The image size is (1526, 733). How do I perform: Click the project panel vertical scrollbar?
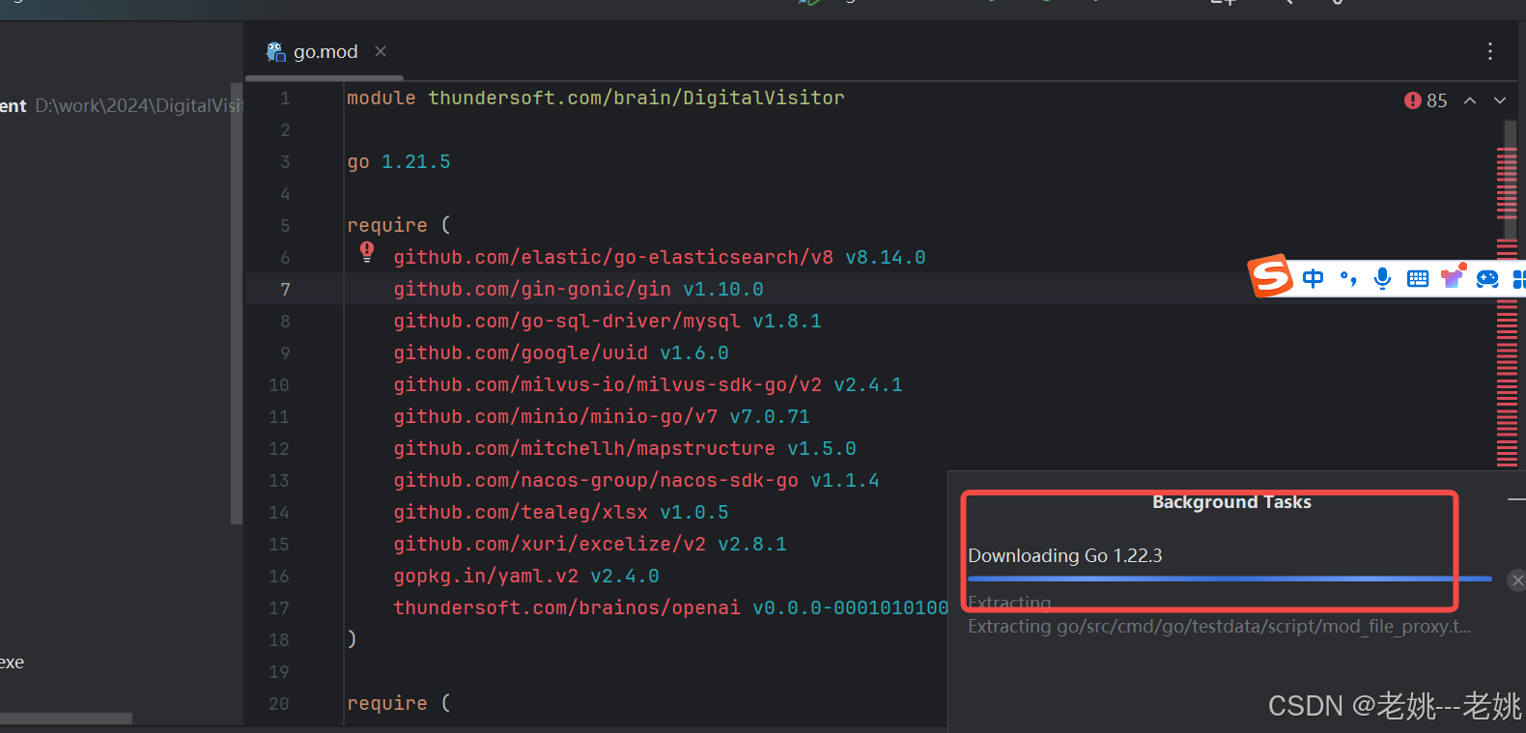tap(236, 303)
